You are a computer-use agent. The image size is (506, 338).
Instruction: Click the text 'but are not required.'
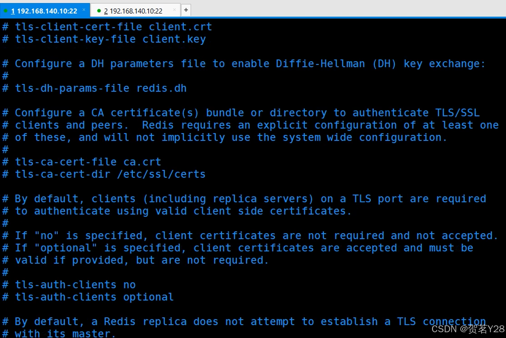(203, 260)
